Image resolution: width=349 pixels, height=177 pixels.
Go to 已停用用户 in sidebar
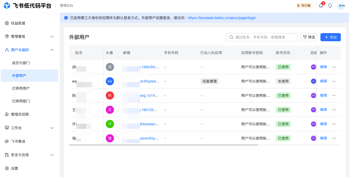(21, 88)
